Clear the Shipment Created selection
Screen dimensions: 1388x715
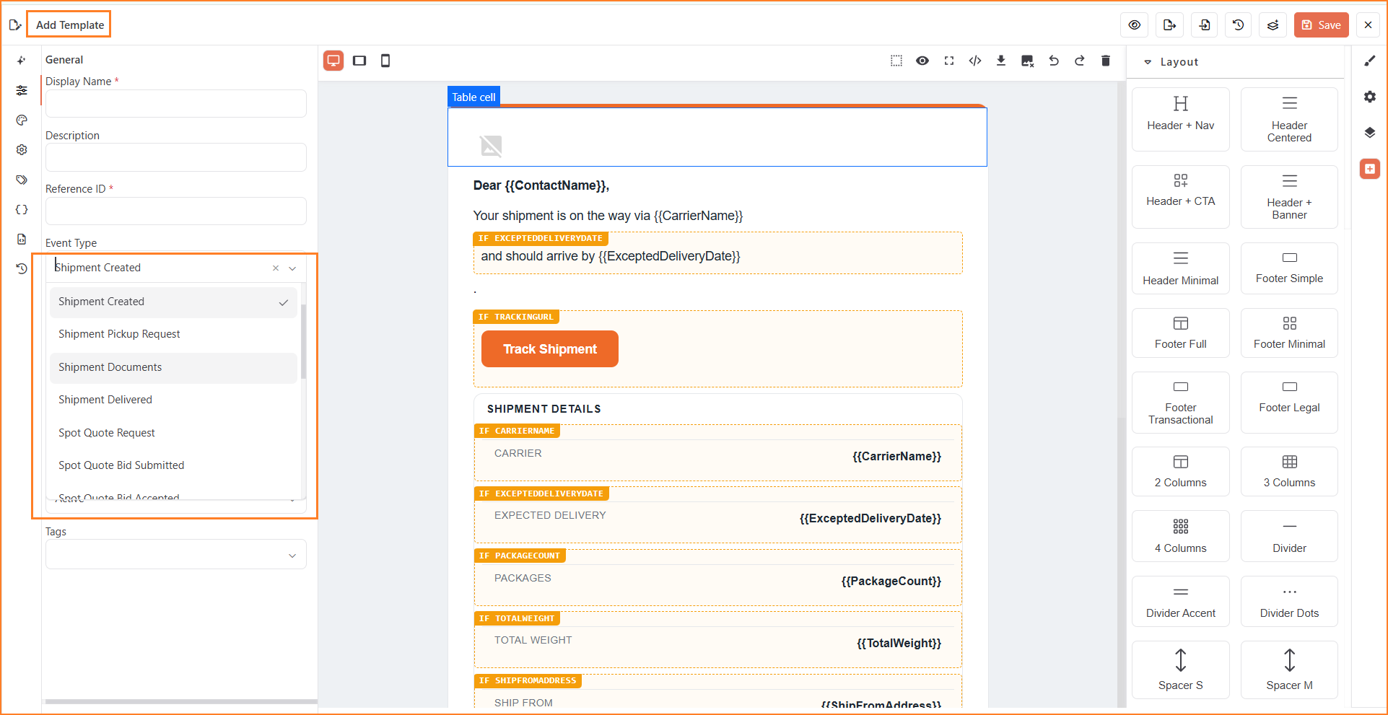276,268
